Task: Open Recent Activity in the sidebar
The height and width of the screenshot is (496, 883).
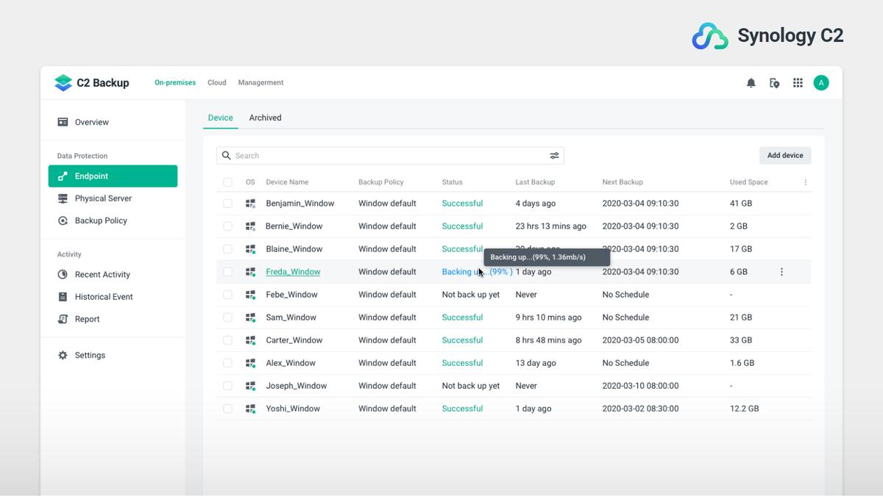Action: tap(102, 275)
